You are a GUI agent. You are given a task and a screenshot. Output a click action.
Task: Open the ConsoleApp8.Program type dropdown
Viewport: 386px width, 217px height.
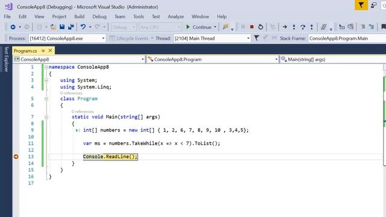pyautogui.click(x=212, y=59)
